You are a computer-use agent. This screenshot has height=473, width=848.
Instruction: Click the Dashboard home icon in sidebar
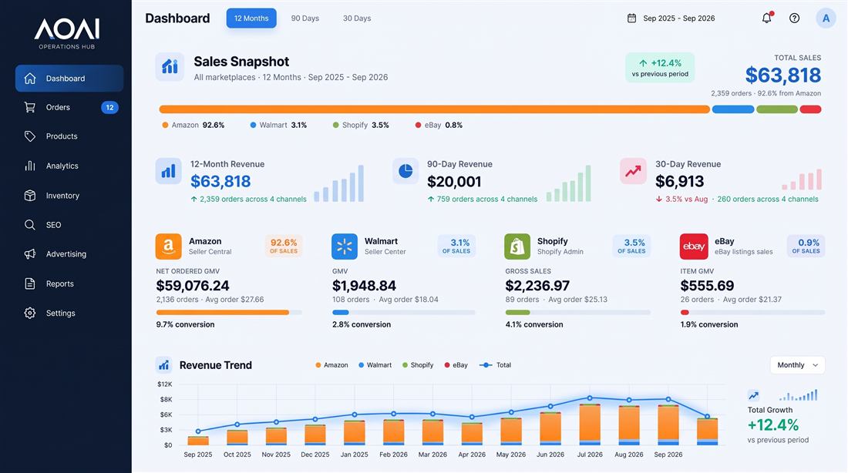coord(30,79)
